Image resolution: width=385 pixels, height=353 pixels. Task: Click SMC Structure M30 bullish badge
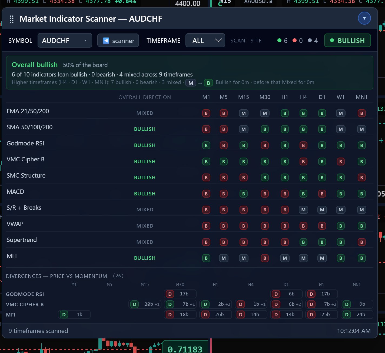coord(265,178)
